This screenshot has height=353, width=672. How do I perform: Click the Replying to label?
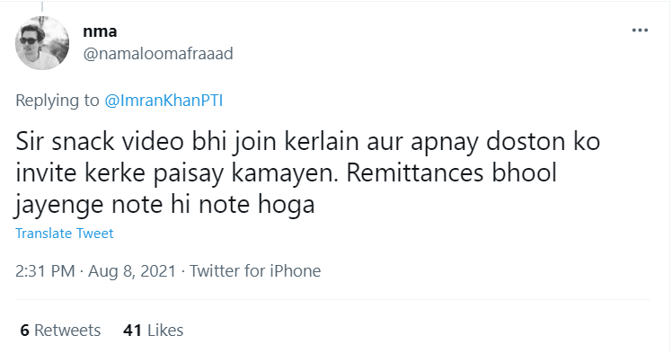57,101
